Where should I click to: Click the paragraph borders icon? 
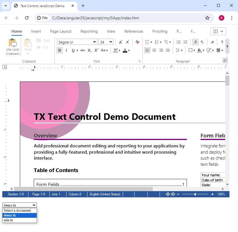[190, 50]
